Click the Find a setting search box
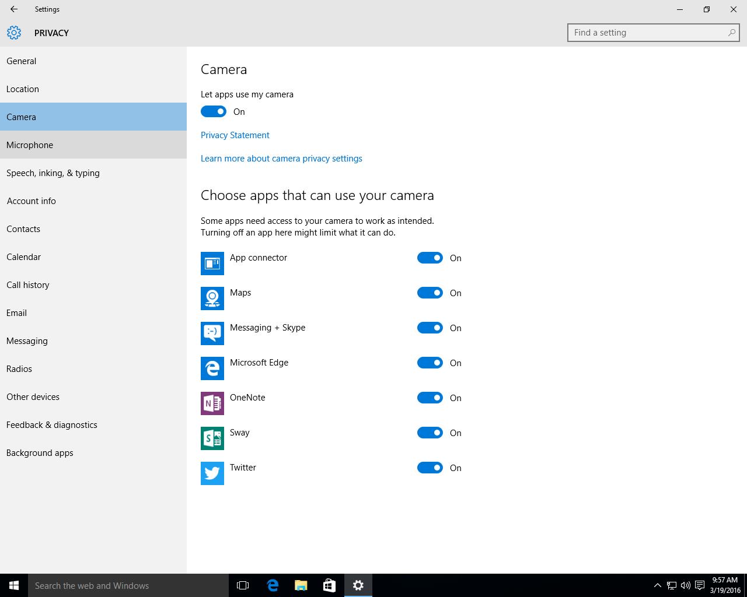This screenshot has height=597, width=747. 654,33
